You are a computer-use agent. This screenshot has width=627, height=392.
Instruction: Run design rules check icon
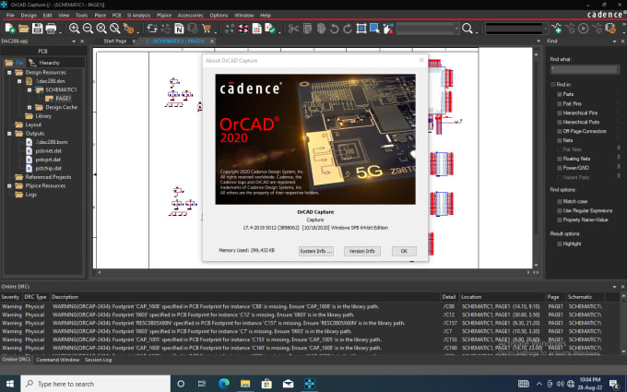tap(270, 29)
